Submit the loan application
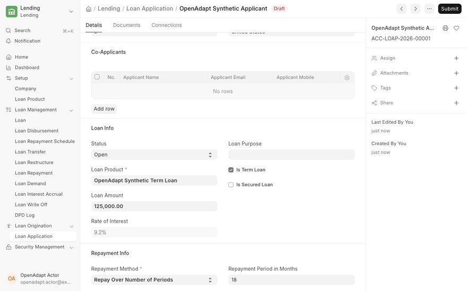 (449, 8)
